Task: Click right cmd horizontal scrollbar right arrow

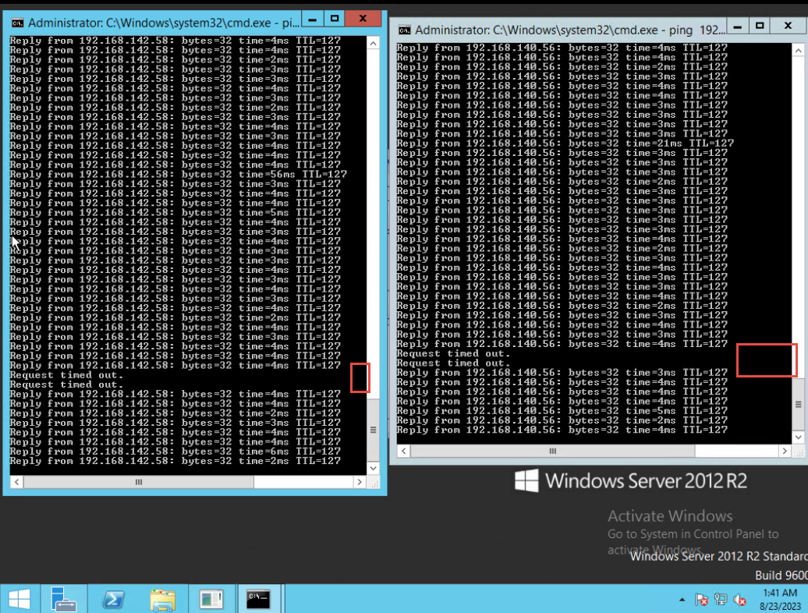Action: coord(785,451)
